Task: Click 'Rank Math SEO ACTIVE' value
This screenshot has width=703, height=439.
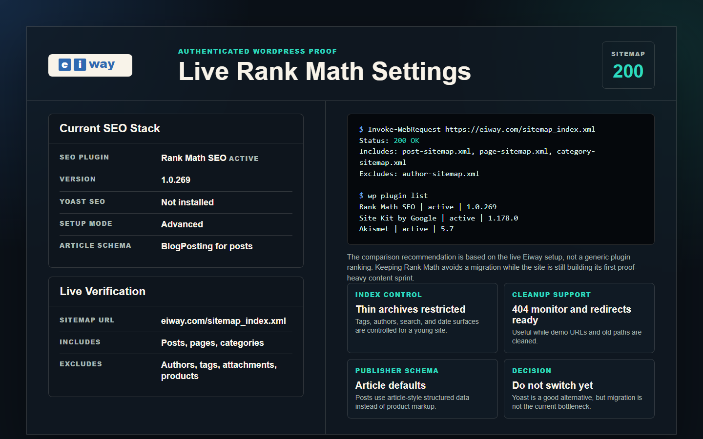Action: pyautogui.click(x=210, y=158)
